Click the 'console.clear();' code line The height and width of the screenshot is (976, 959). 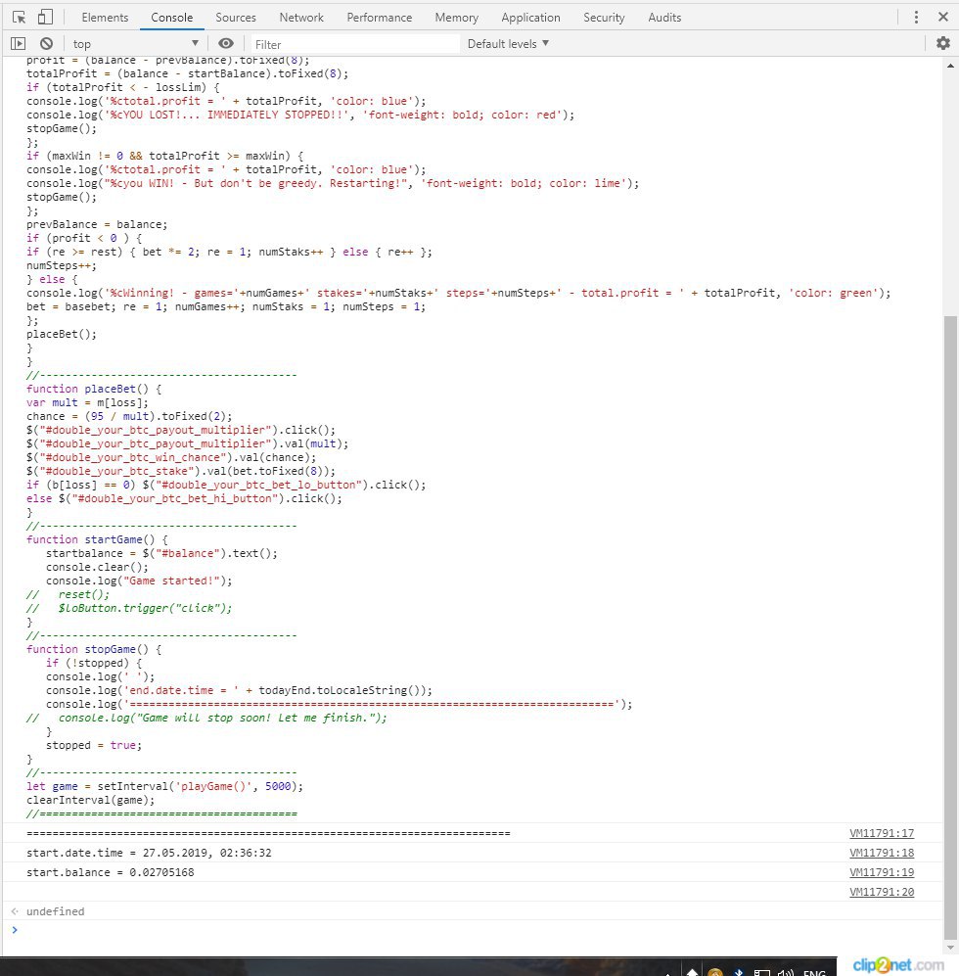pos(97,567)
